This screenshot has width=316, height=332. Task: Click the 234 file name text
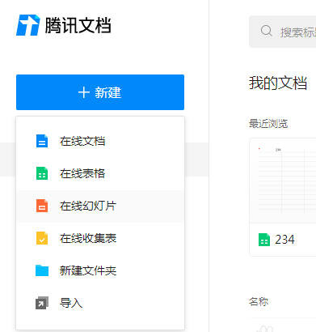[284, 240]
